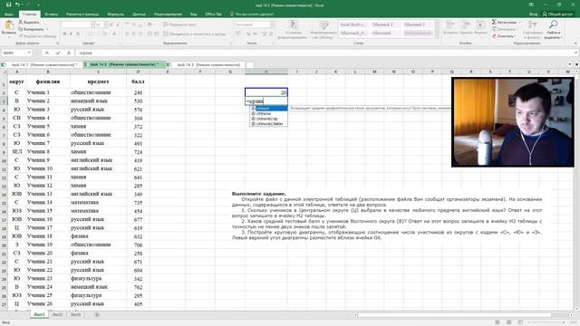Open number format dropdown (Числовой)

pos(272,24)
